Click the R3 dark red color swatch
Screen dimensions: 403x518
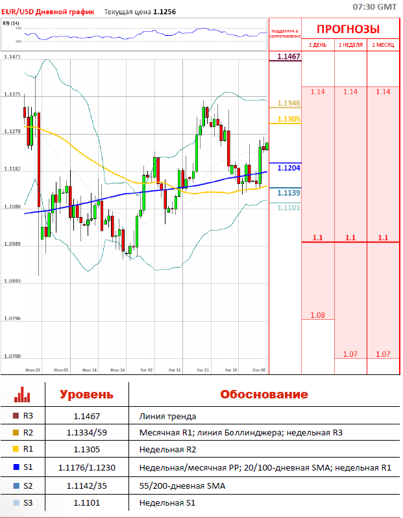click(16, 415)
